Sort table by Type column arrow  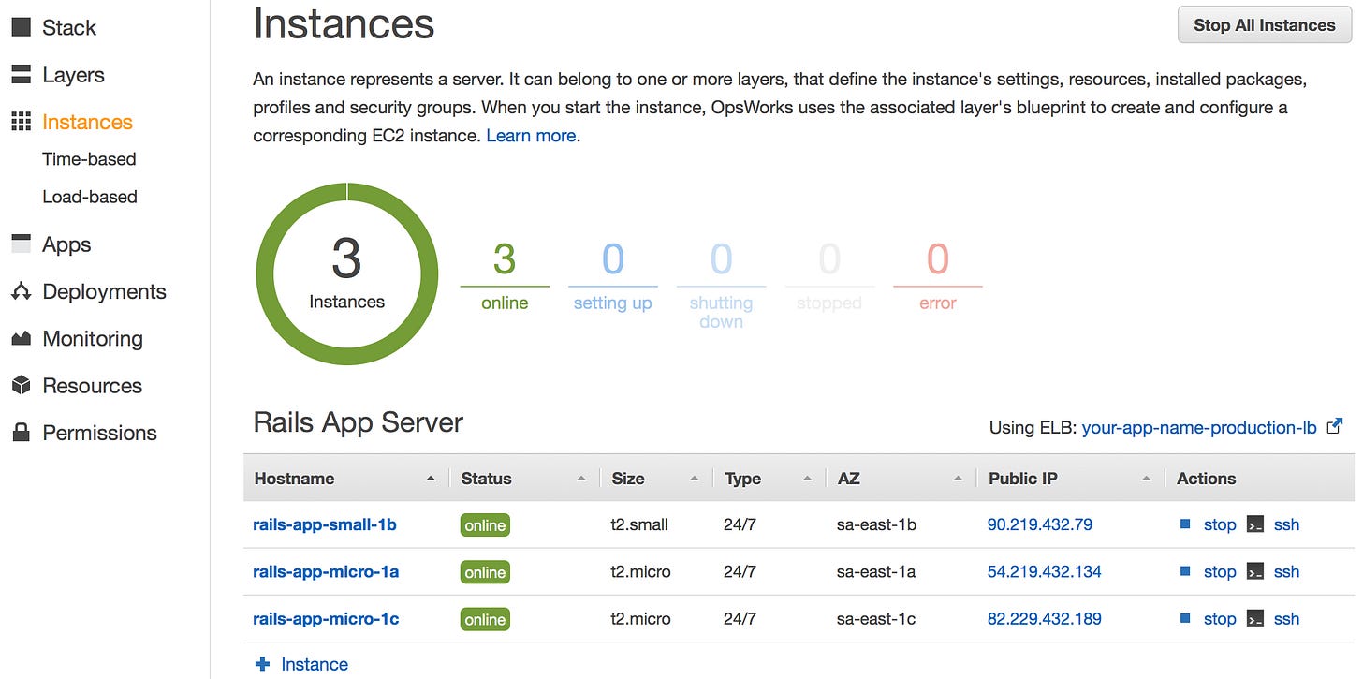point(807,479)
